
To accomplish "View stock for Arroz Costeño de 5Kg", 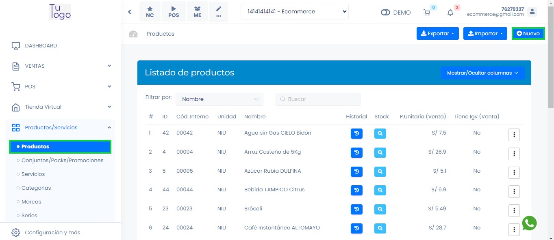I will click(x=380, y=152).
